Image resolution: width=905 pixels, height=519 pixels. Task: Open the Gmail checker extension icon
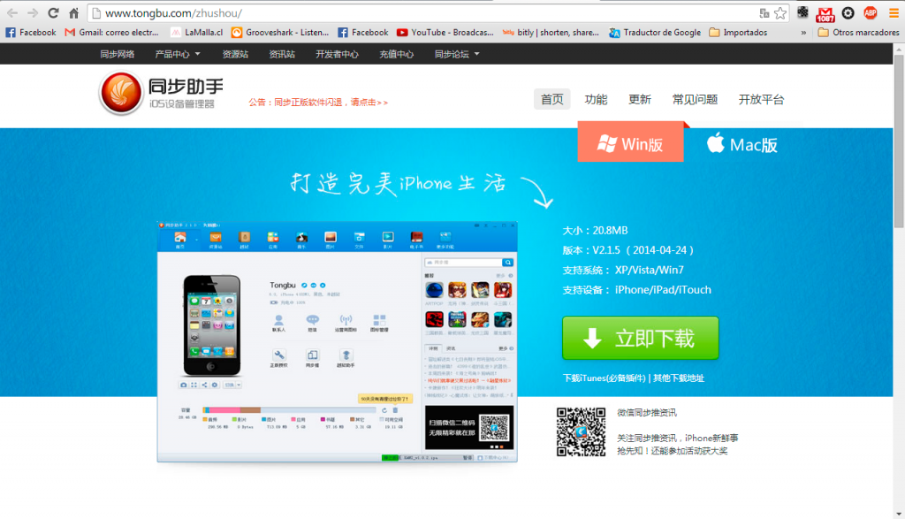click(825, 13)
